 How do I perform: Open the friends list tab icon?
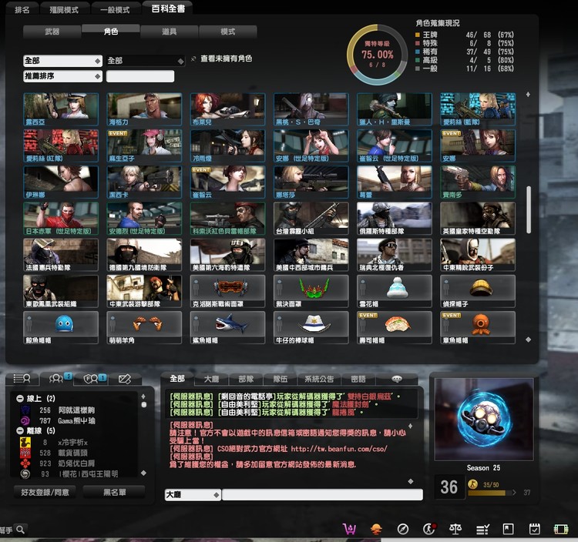pos(22,378)
